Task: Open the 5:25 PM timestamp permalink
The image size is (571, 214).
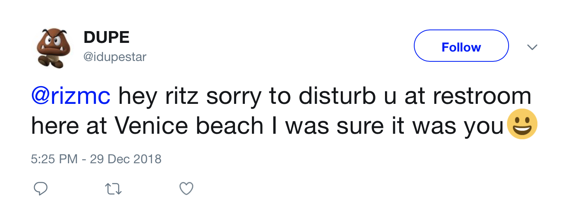Action: (54, 159)
